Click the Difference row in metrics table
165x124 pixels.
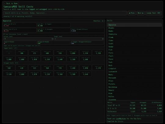click(x=134, y=111)
